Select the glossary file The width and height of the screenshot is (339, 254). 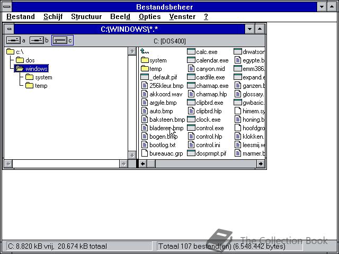click(249, 94)
